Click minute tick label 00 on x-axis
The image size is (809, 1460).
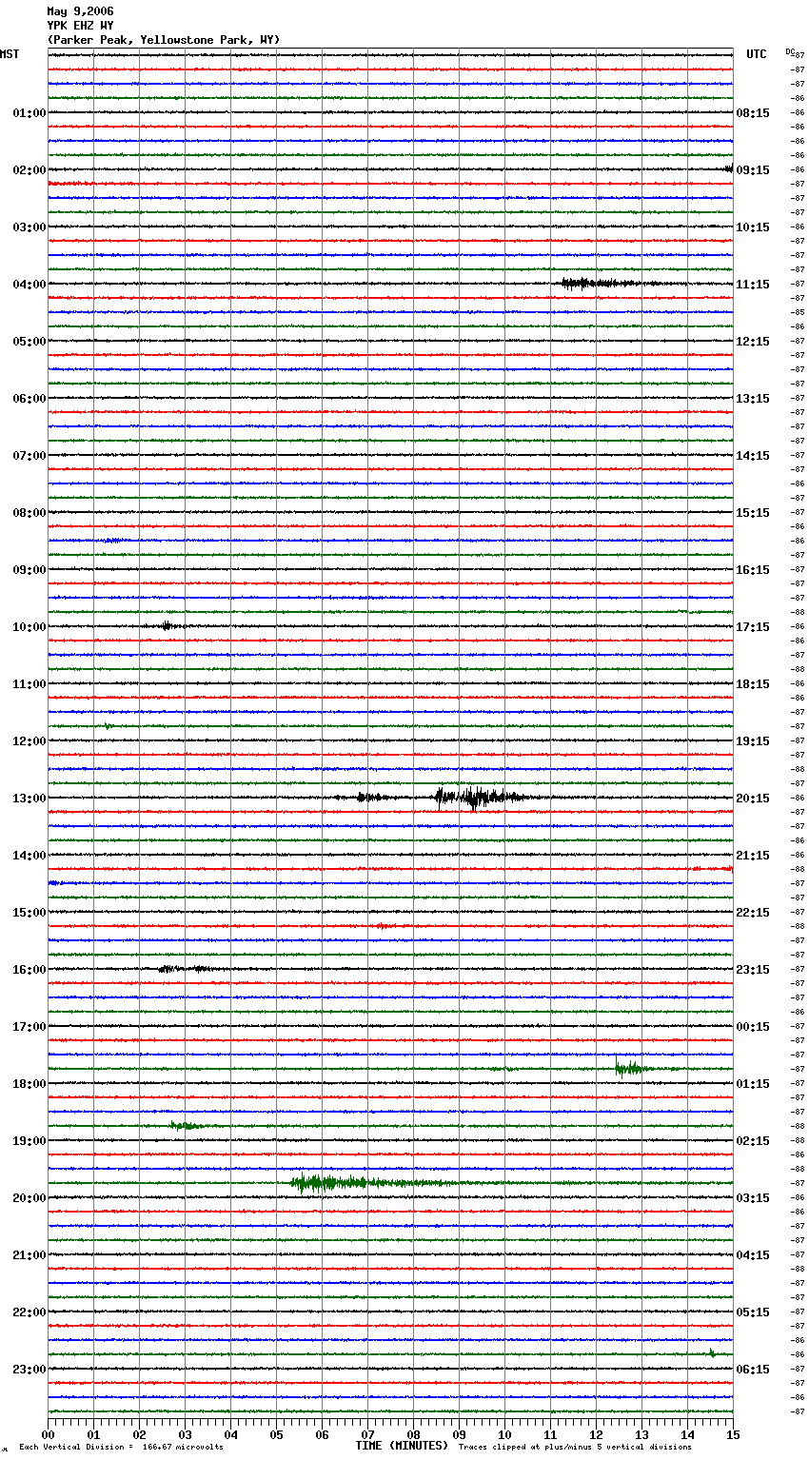click(x=49, y=1434)
